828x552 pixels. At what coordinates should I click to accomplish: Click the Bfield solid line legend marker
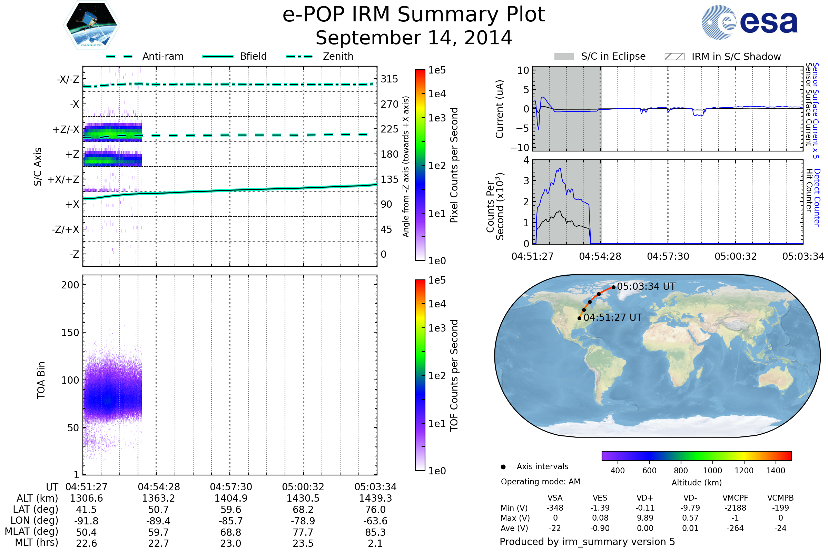(218, 56)
